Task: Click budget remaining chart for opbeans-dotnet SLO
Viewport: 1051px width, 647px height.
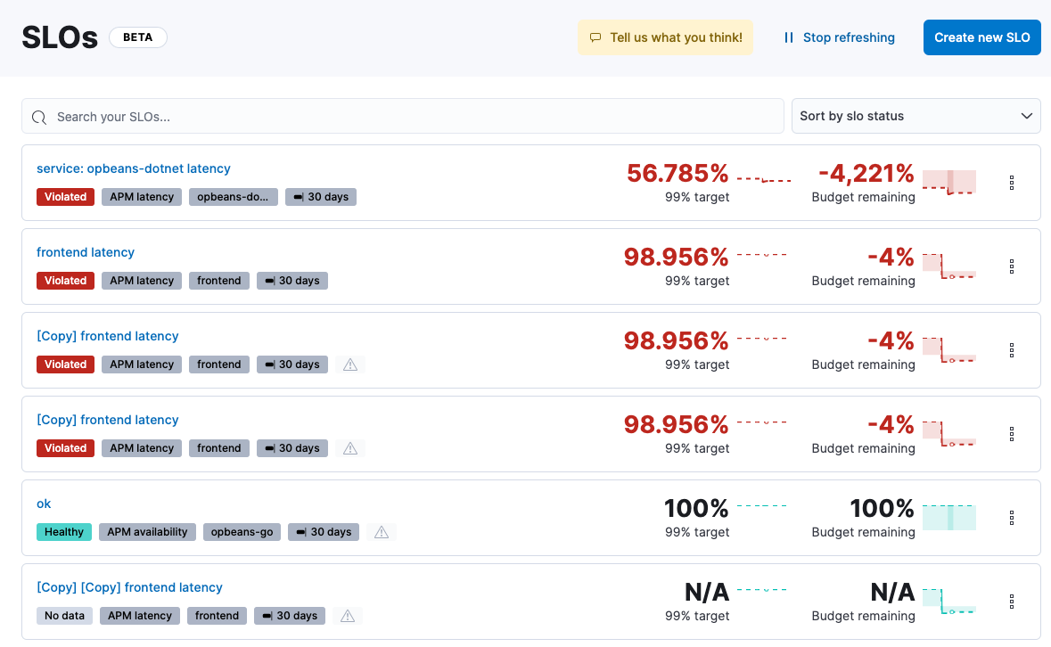Action: coord(948,182)
